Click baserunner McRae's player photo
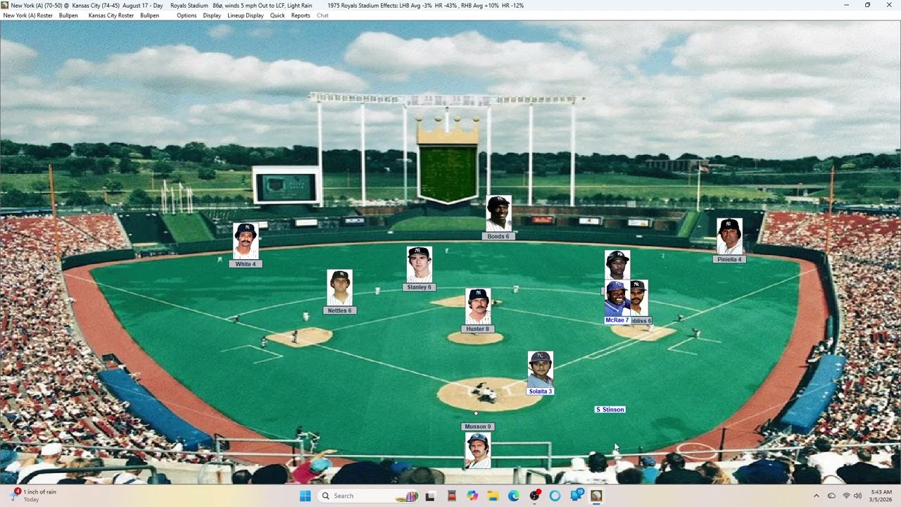Viewport: 901px width, 507px height. [617, 299]
